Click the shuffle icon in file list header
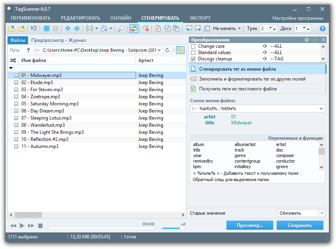Screen dimensions: 336x249 (13, 60)
